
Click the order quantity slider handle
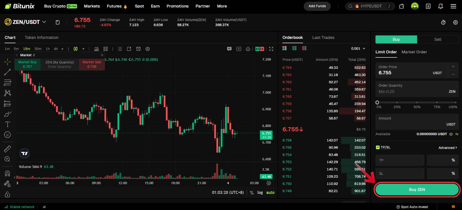377,102
